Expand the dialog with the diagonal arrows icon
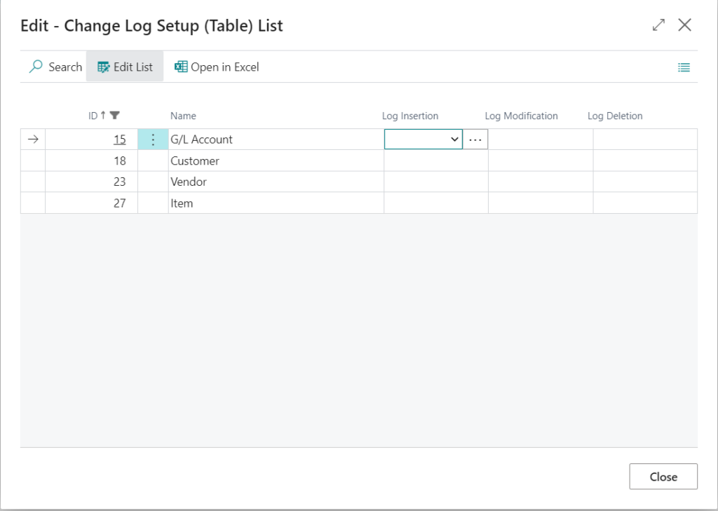 tap(658, 25)
